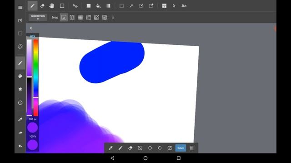
Task: Tap the Android Recent Apps button
Action: 179,158
